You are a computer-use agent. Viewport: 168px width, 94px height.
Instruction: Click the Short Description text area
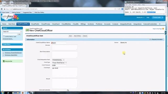point(65,55)
